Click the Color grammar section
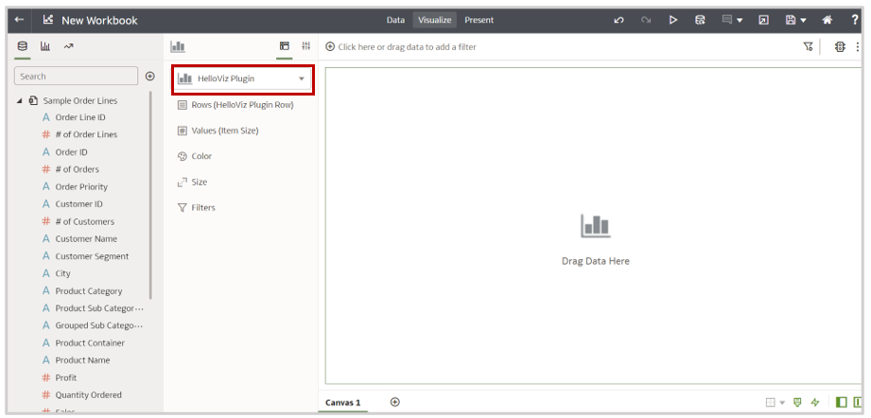The width and height of the screenshot is (871, 418). (195, 156)
